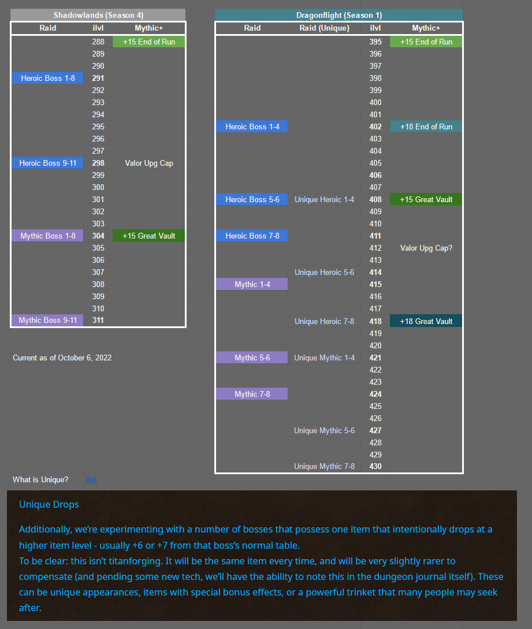Click the Heroic Boss 7-8 cell
Image resolution: width=532 pixels, height=629 pixels.
click(252, 236)
